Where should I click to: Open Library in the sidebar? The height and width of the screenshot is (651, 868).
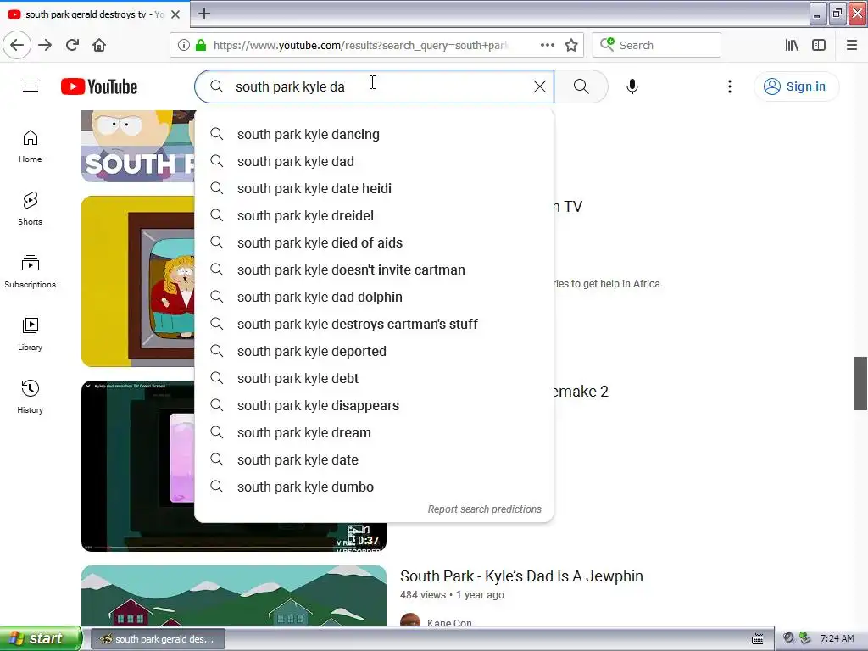(x=31, y=334)
